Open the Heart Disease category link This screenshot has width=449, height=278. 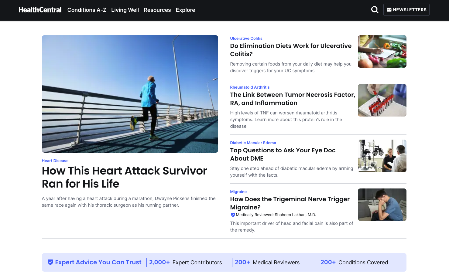pos(55,161)
